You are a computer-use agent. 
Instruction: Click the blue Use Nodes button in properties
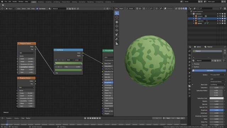pos(209,70)
